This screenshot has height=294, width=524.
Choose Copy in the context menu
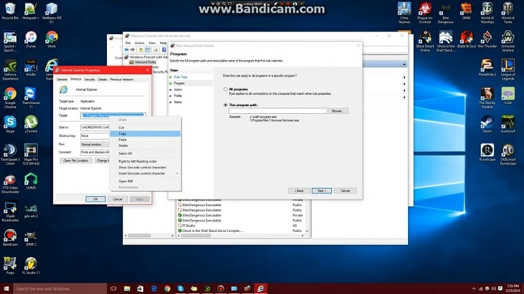click(145, 133)
